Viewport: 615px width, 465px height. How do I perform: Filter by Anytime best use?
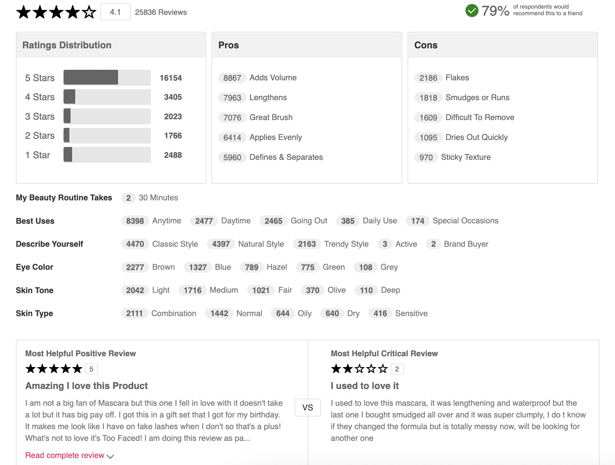[166, 221]
